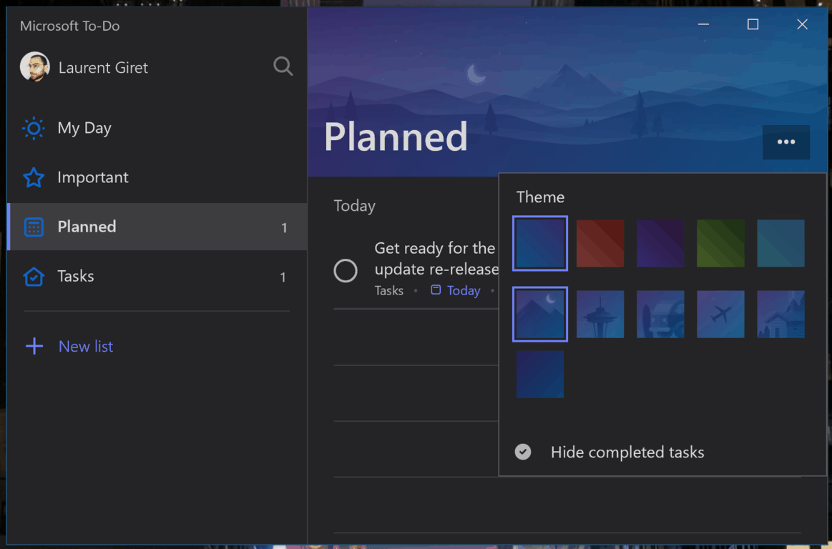
Task: Choose the Space Needle tower theme picture
Action: (x=600, y=314)
